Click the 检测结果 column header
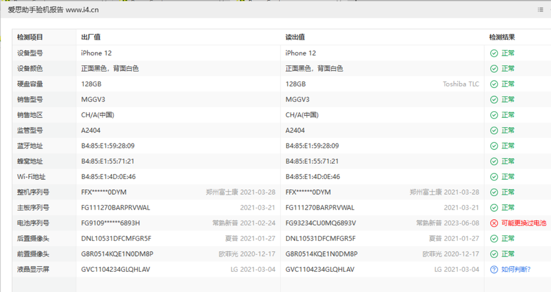Viewport: 551px width, 292px height. click(502, 37)
